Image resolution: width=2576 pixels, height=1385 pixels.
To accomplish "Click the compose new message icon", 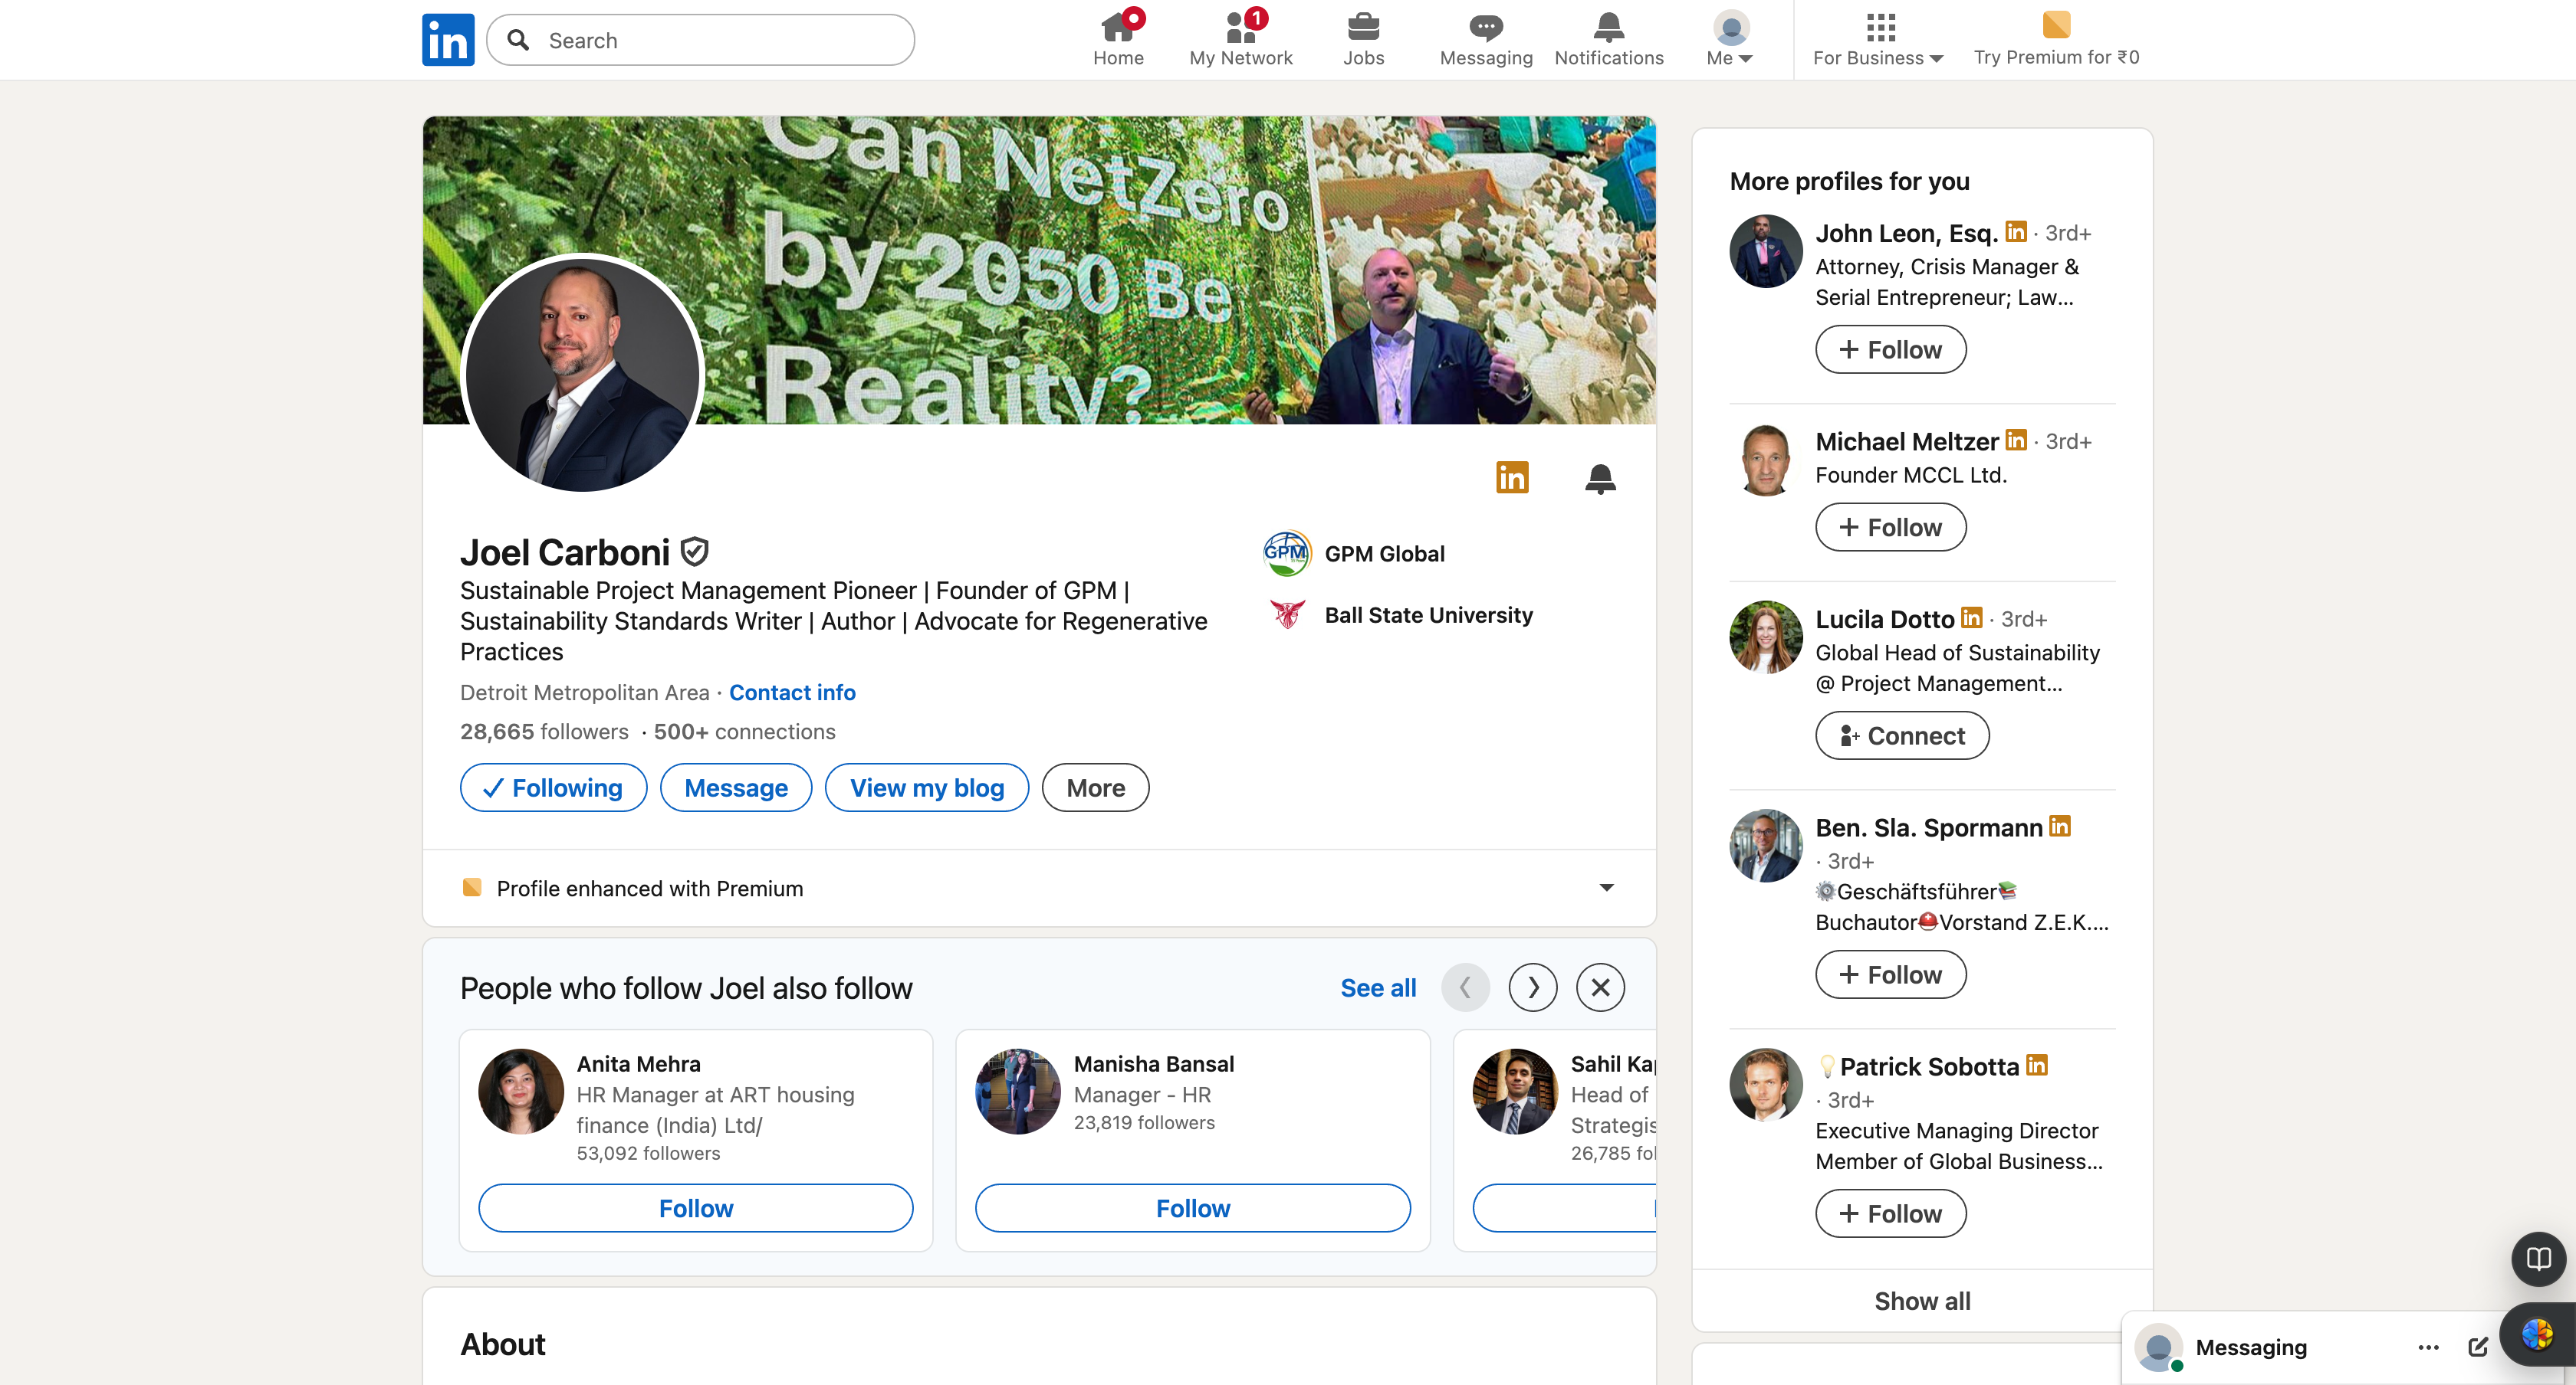I will pos(2477,1347).
